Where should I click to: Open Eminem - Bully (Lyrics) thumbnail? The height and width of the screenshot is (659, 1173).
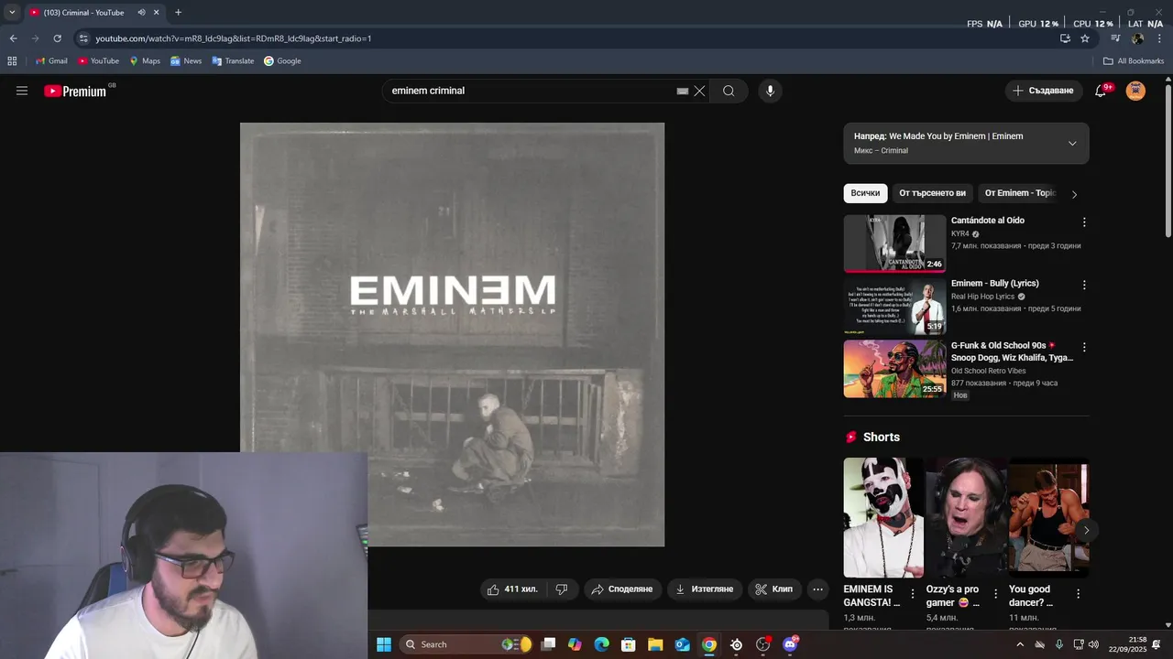(x=894, y=306)
